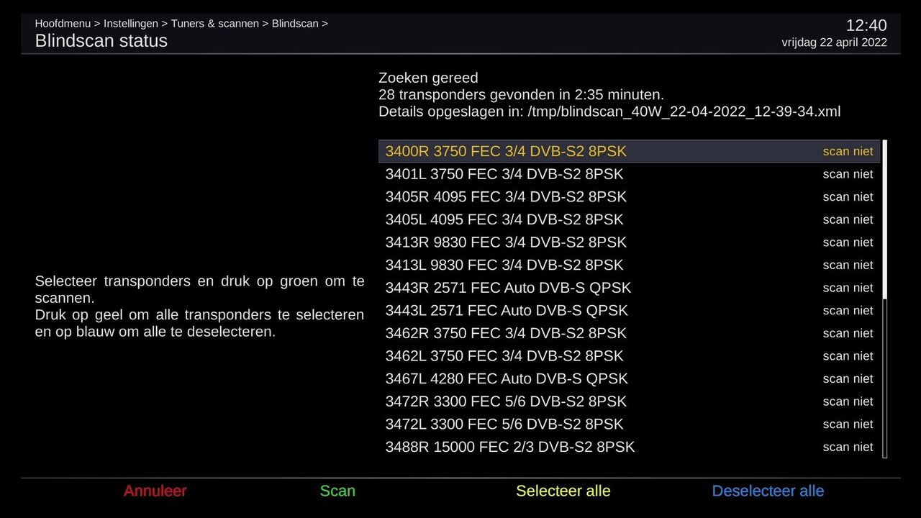Toggle scan state for 3405L 4095
The image size is (921, 518).
click(x=848, y=219)
